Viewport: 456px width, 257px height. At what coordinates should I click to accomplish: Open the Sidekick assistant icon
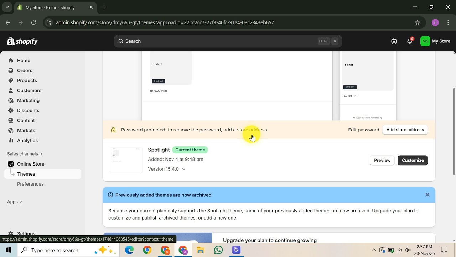pos(394,41)
